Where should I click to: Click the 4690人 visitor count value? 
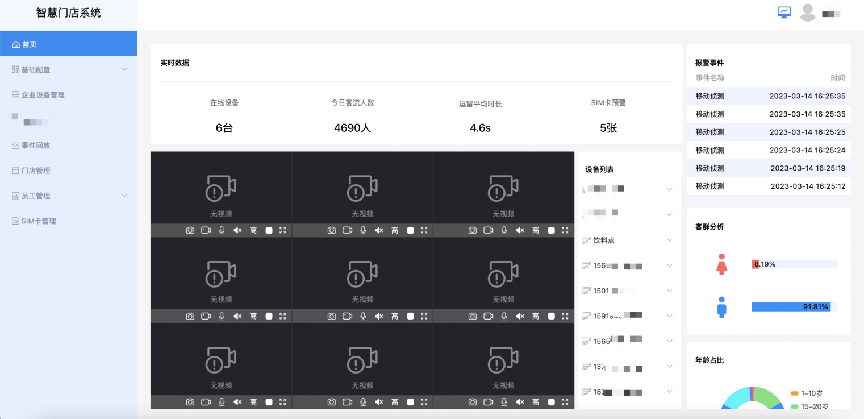pos(352,128)
